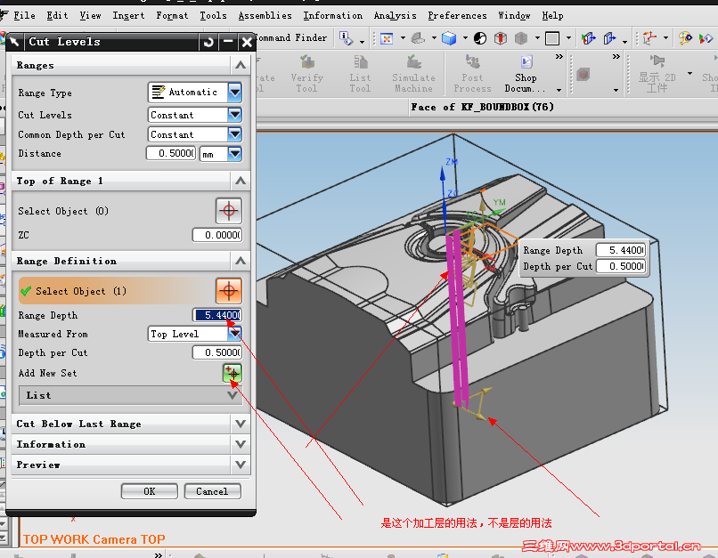Open the Tools menu
The width and height of the screenshot is (718, 558).
point(214,15)
